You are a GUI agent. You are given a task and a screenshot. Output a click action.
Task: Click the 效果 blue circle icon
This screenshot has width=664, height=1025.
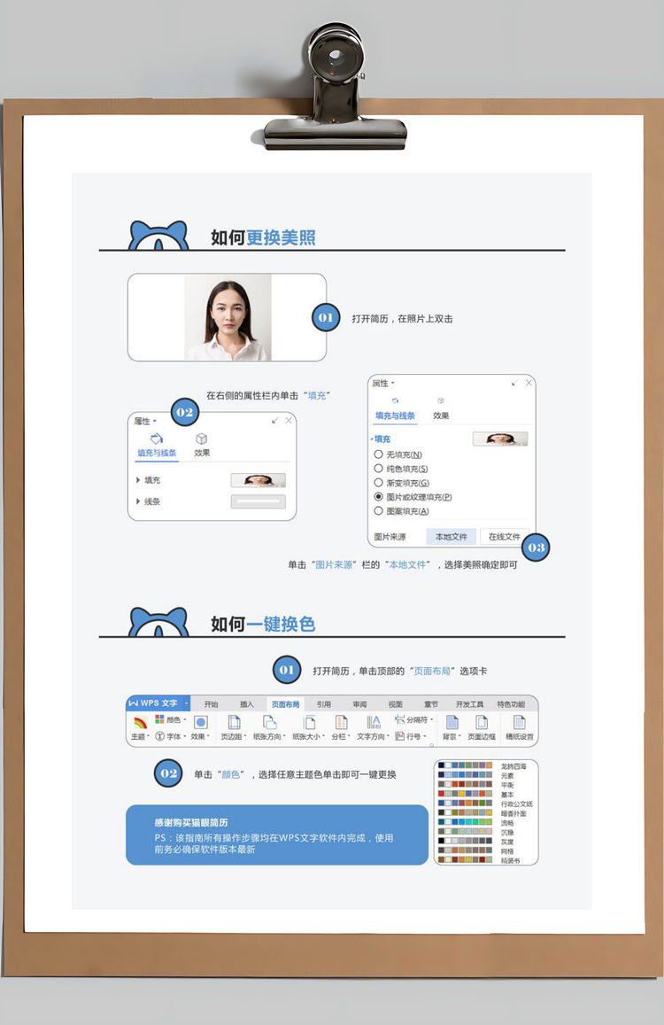click(x=201, y=722)
